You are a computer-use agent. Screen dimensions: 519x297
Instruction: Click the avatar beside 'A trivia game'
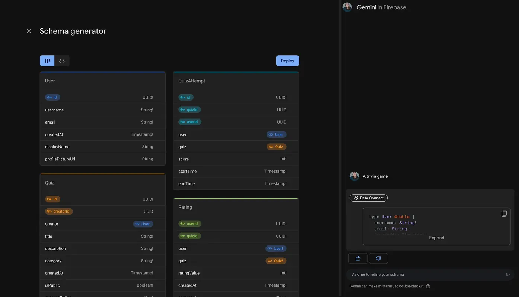pyautogui.click(x=354, y=176)
